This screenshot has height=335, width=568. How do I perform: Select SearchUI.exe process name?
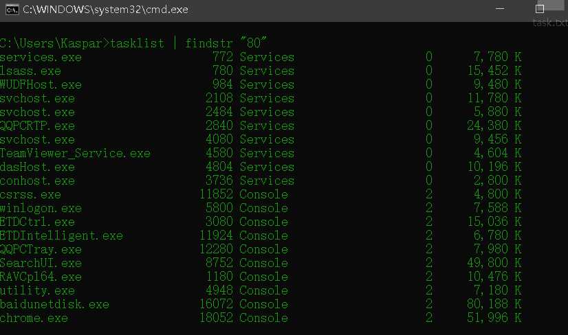point(41,264)
